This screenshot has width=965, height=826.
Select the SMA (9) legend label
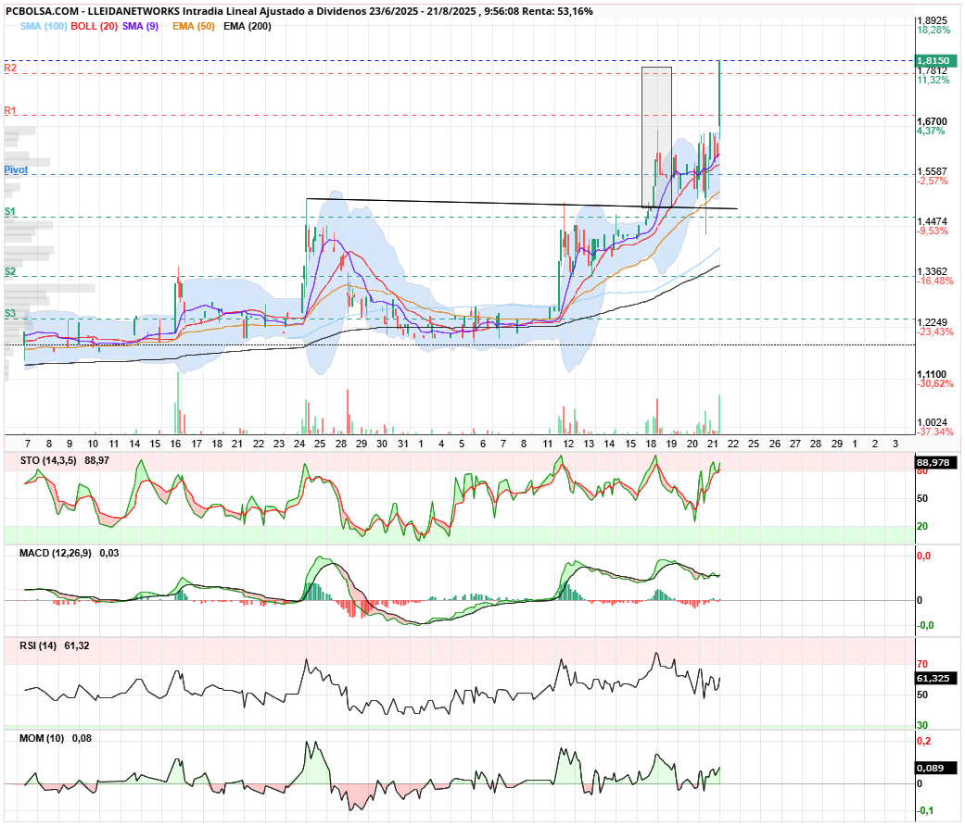pos(140,27)
